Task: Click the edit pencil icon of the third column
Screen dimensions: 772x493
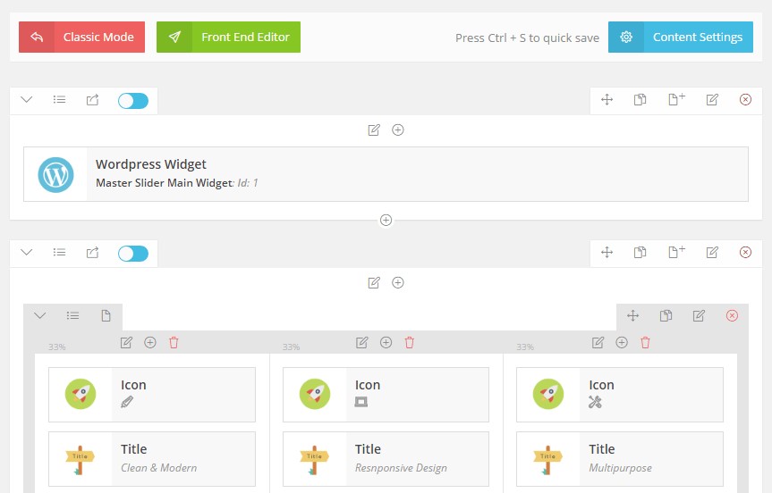Action: click(598, 342)
